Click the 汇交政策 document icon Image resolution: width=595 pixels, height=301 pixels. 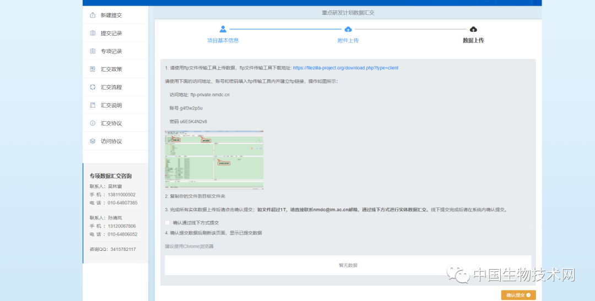(x=93, y=69)
